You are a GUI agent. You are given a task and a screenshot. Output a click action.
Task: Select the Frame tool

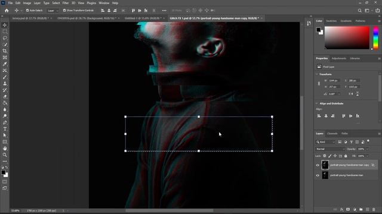[5, 58]
